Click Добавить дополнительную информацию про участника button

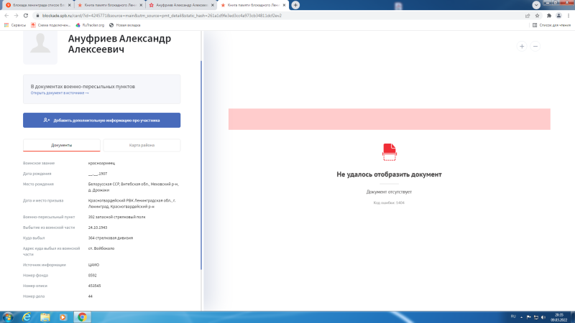101,120
